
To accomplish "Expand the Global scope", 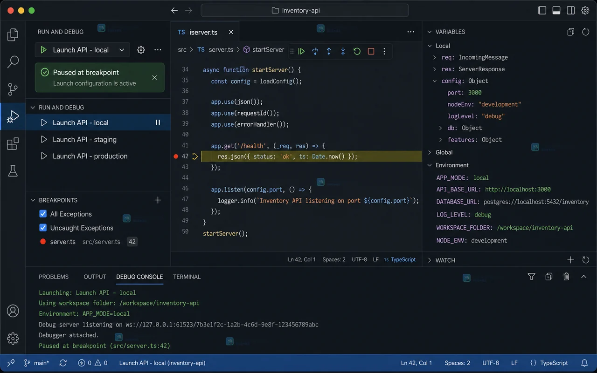I will tap(430, 152).
